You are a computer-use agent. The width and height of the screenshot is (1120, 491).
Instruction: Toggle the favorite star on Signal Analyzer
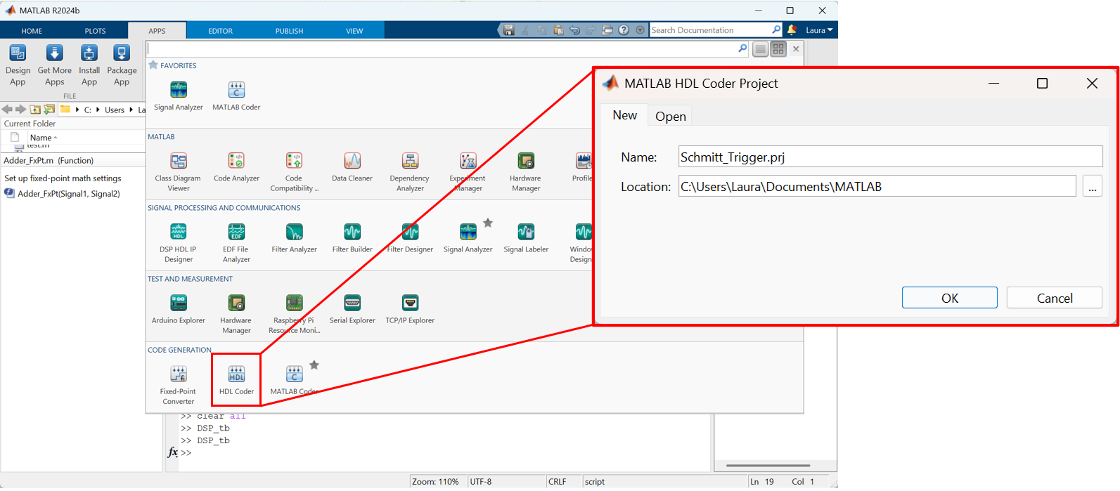pyautogui.click(x=488, y=223)
